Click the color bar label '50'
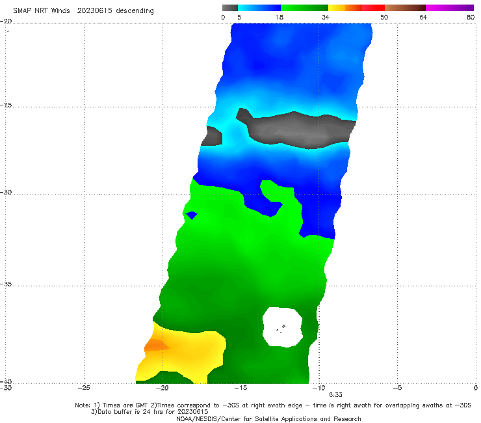The width and height of the screenshot is (481, 423). click(x=384, y=17)
